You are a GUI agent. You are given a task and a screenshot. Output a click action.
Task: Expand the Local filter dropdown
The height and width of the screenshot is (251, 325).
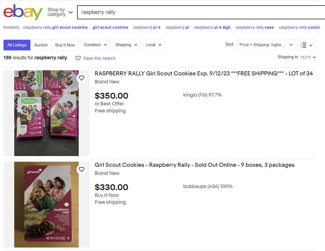[154, 45]
